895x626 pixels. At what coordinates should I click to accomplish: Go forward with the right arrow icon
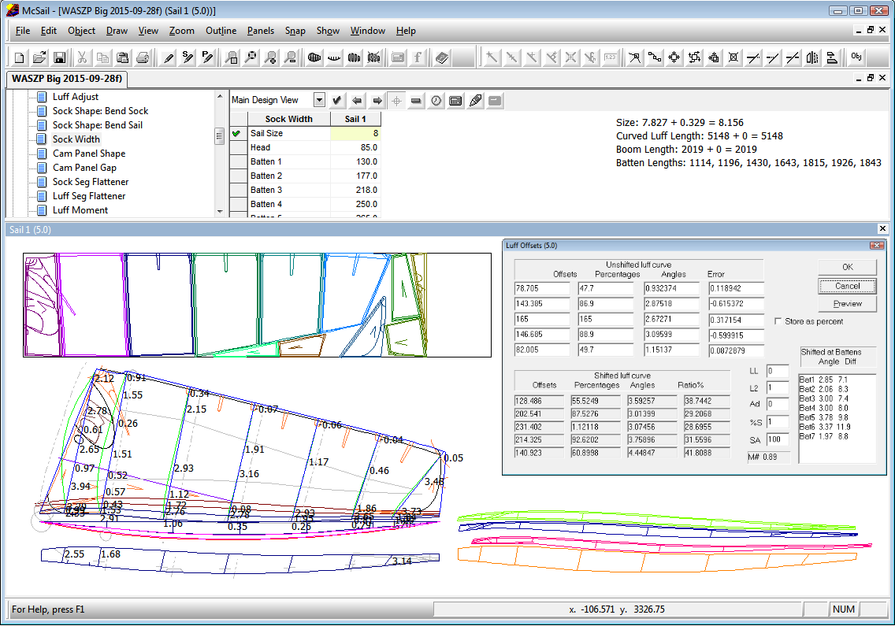[x=377, y=101]
